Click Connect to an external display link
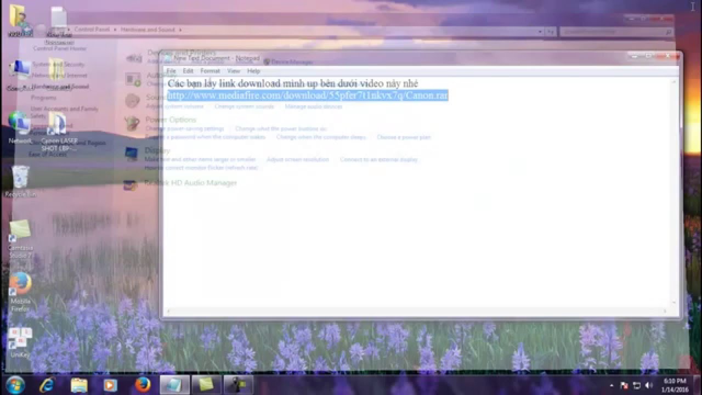The image size is (702, 395). click(x=378, y=160)
